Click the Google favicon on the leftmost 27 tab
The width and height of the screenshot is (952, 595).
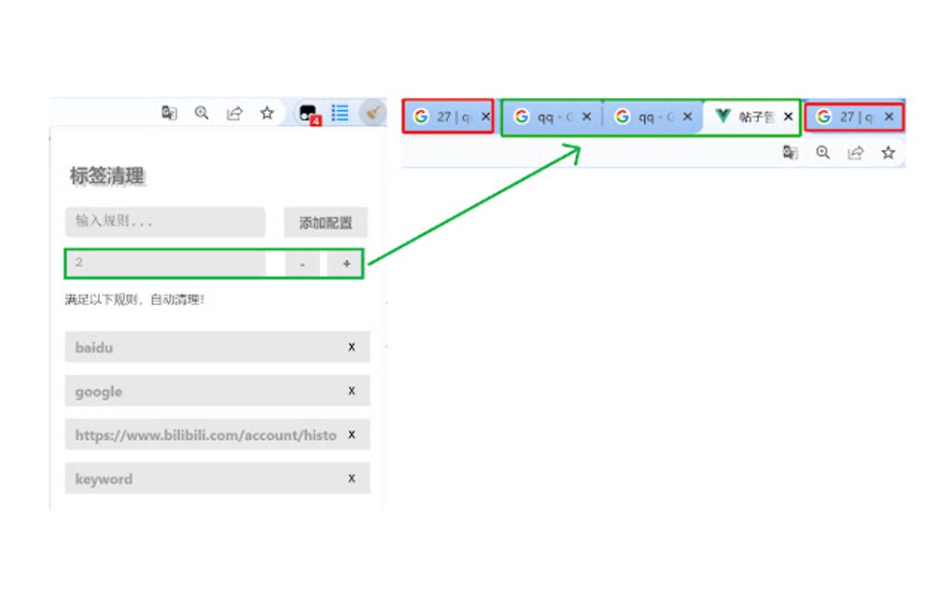pos(420,116)
